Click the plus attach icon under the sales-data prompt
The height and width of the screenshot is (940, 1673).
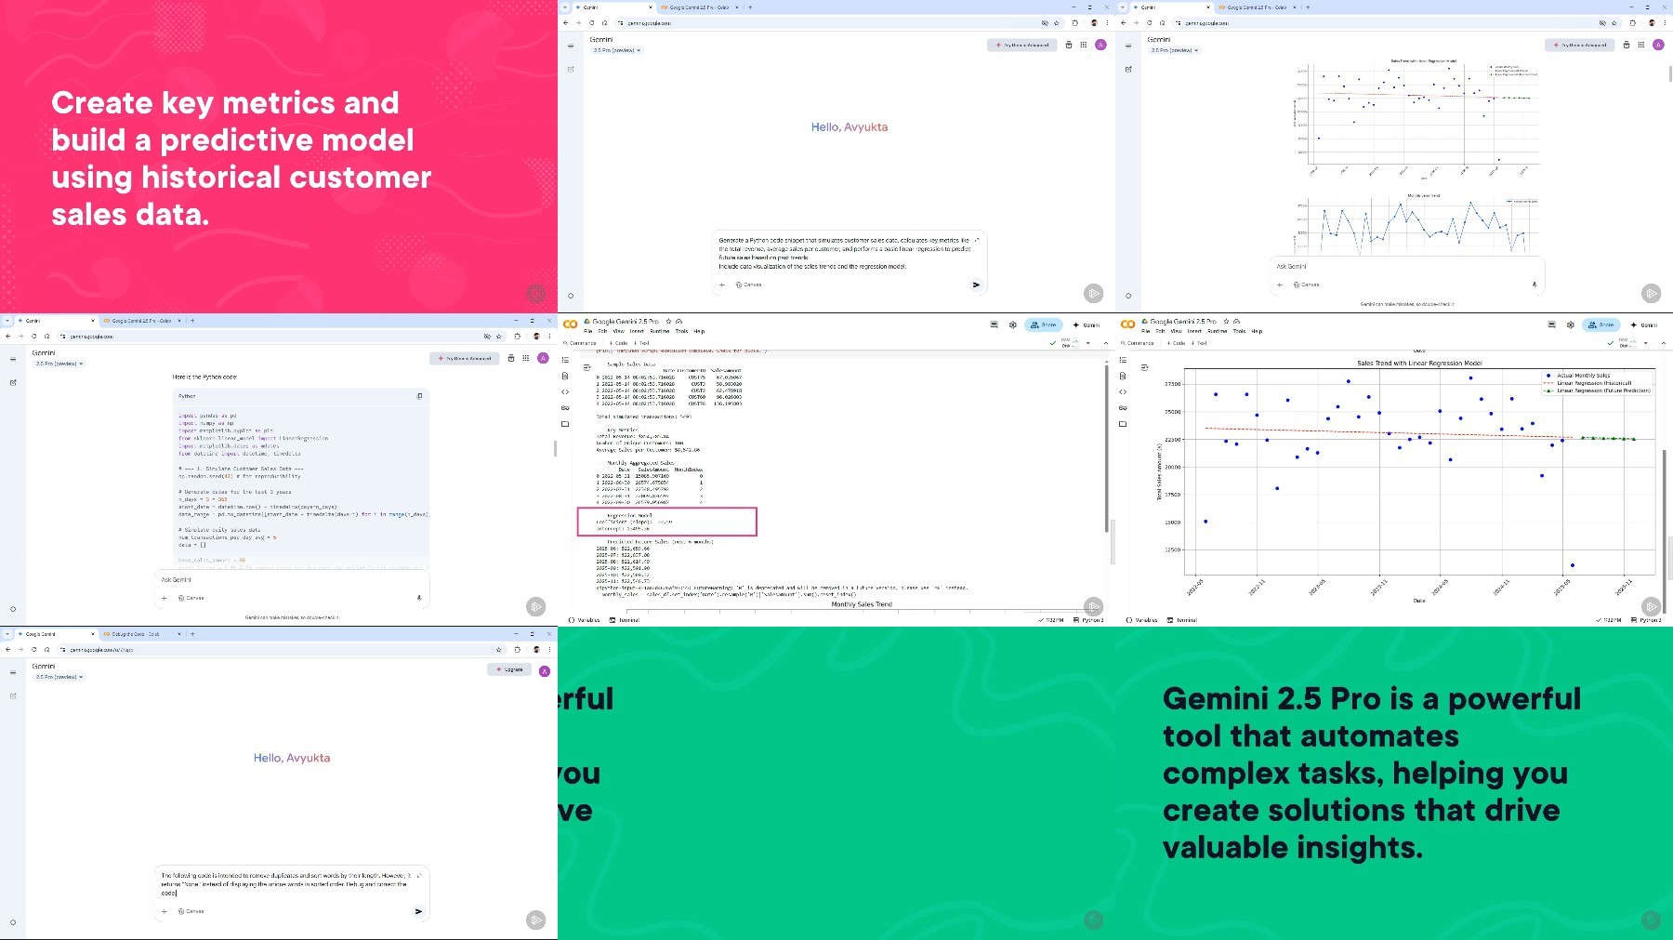(722, 285)
